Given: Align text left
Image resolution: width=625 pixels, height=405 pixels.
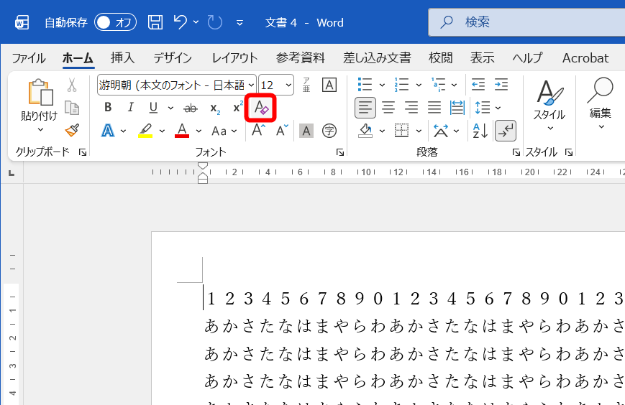Looking at the screenshot, I should tap(365, 108).
